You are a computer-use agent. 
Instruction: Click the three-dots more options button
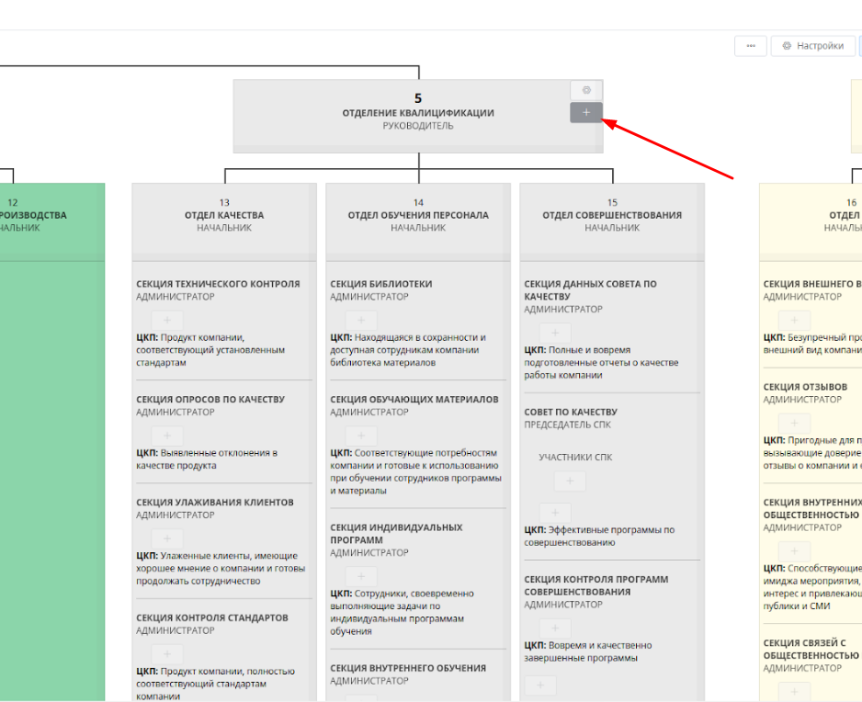pos(751,46)
